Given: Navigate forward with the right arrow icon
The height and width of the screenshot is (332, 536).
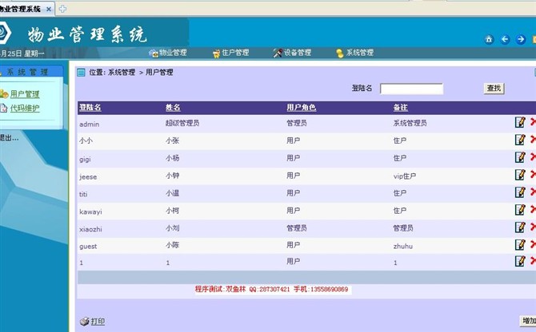Looking at the screenshot, I should click(521, 40).
